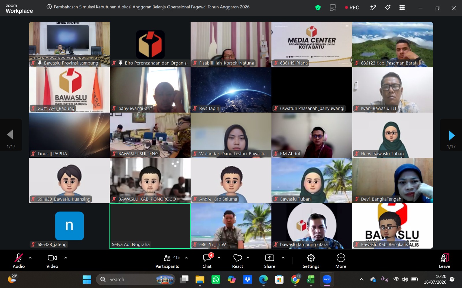Open meeting Settings gear

coord(311,261)
